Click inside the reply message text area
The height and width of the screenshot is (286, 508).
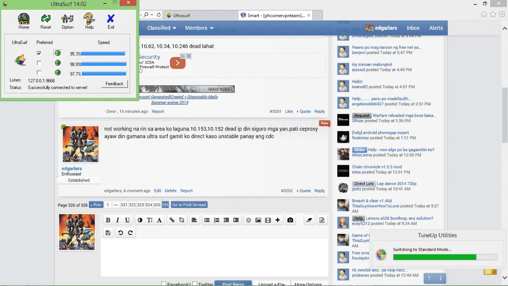pos(215,258)
